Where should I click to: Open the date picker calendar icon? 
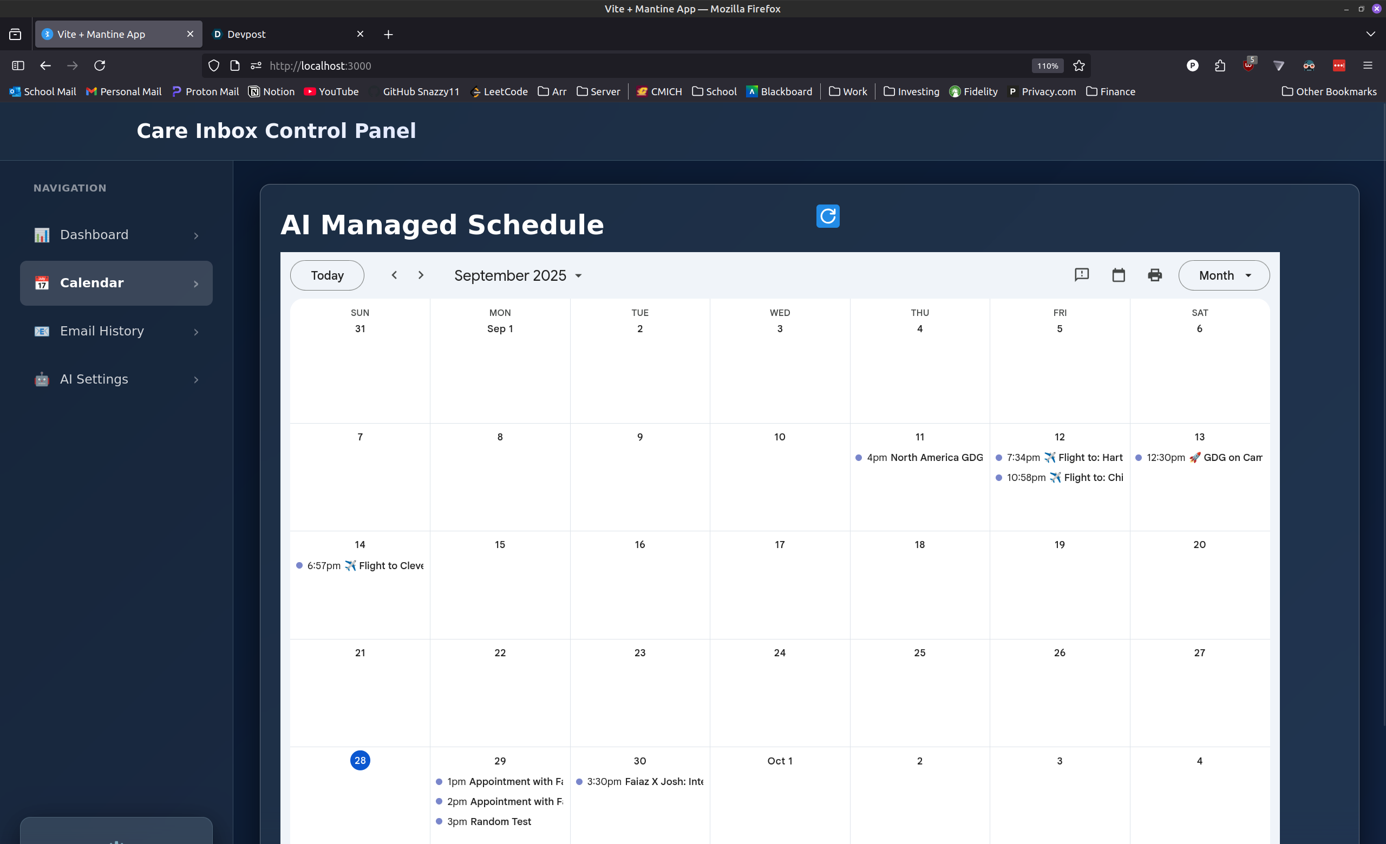(x=1118, y=275)
